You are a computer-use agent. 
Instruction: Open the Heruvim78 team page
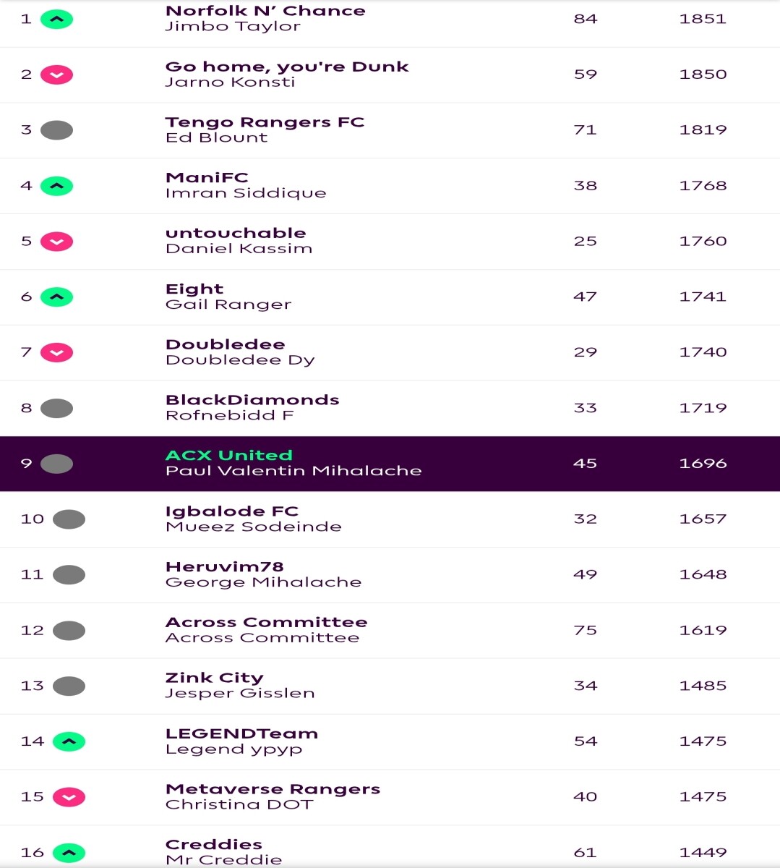(x=224, y=566)
